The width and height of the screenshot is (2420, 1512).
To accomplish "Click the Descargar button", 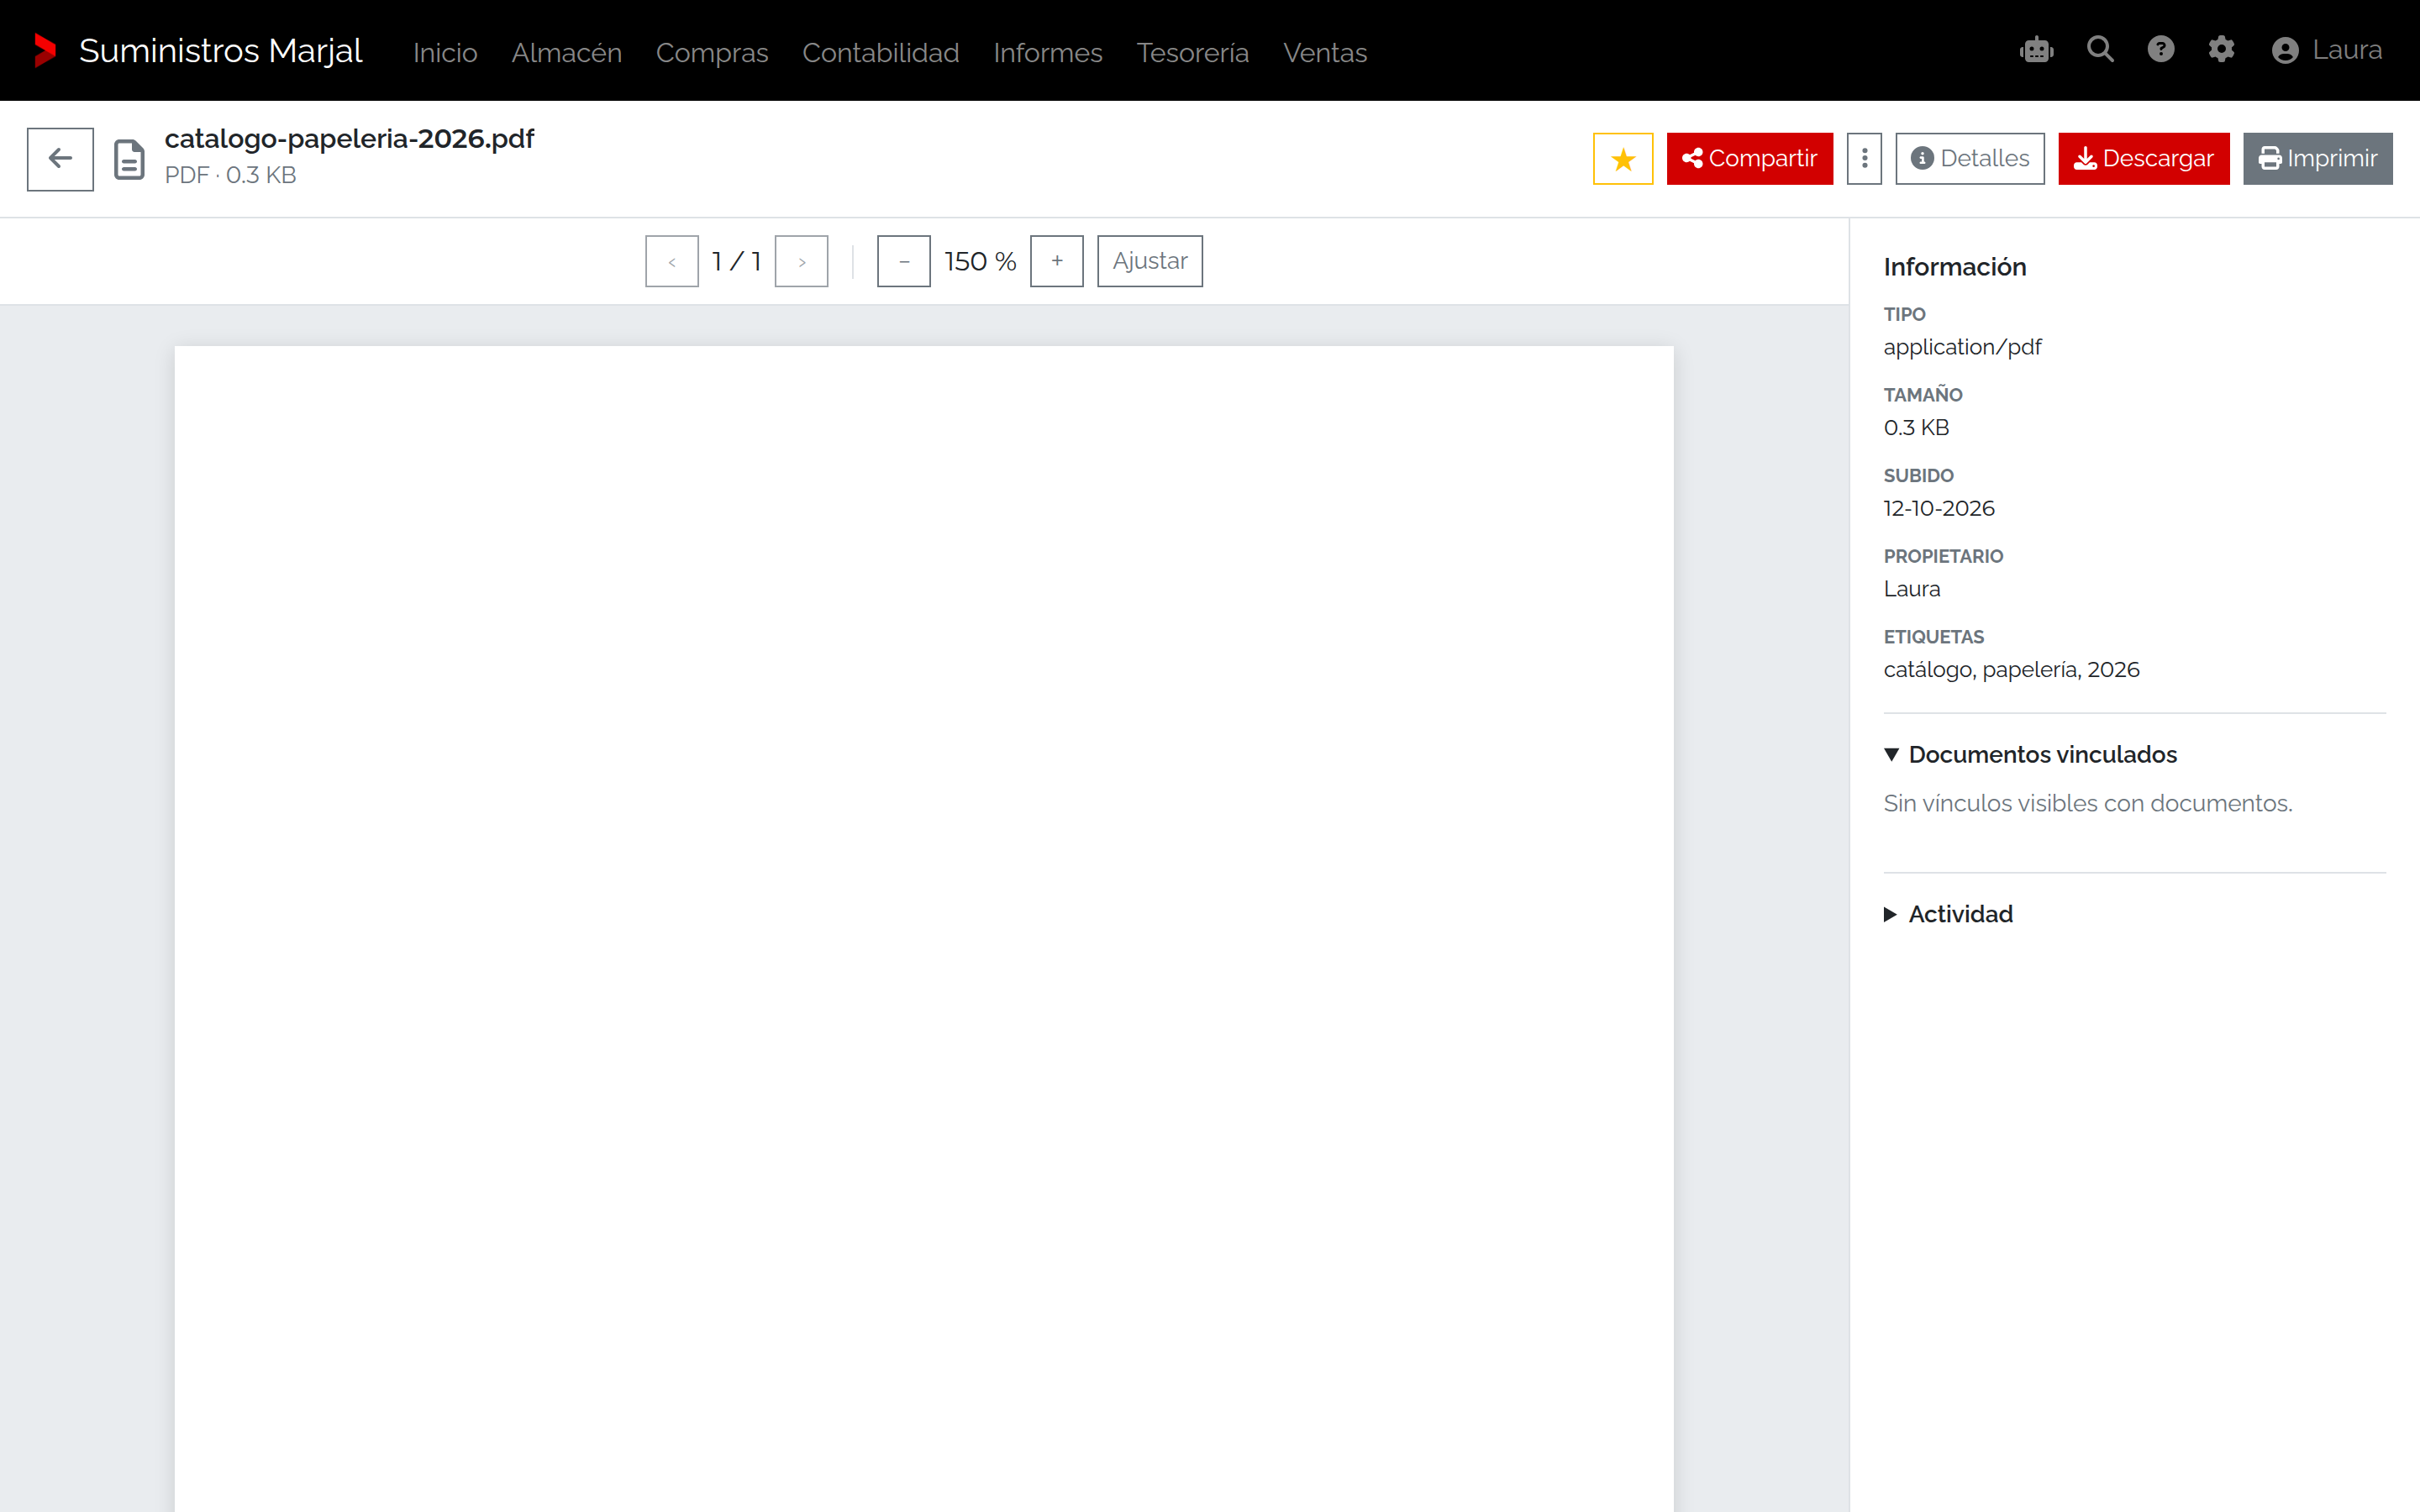I will click(x=2143, y=159).
